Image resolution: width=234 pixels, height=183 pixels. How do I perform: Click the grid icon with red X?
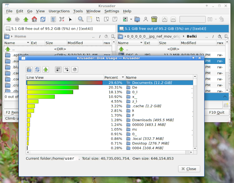(x=62, y=19)
